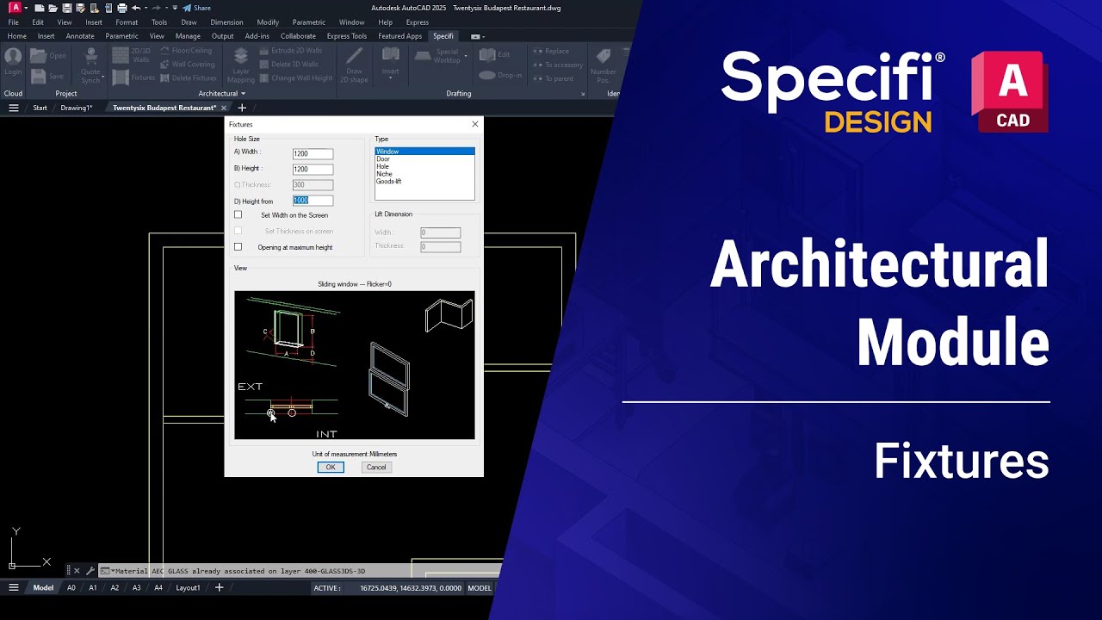Click the Share button in title bar
Viewport: 1102px width, 620px height.
coord(196,8)
